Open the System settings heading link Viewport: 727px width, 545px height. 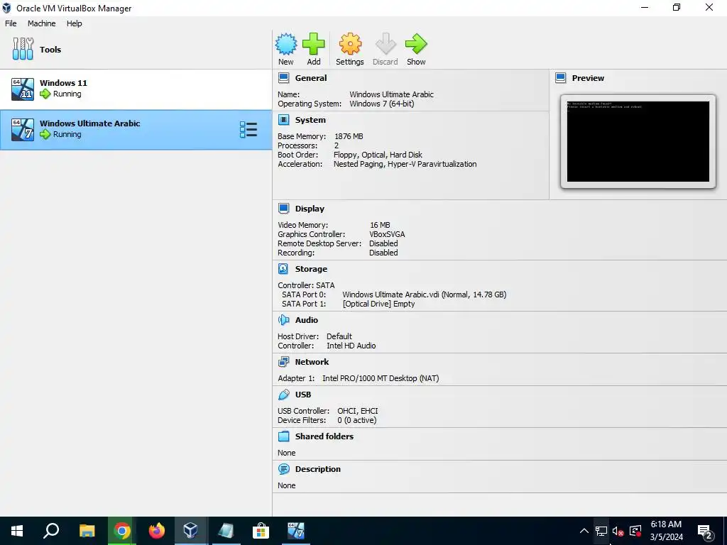310,120
